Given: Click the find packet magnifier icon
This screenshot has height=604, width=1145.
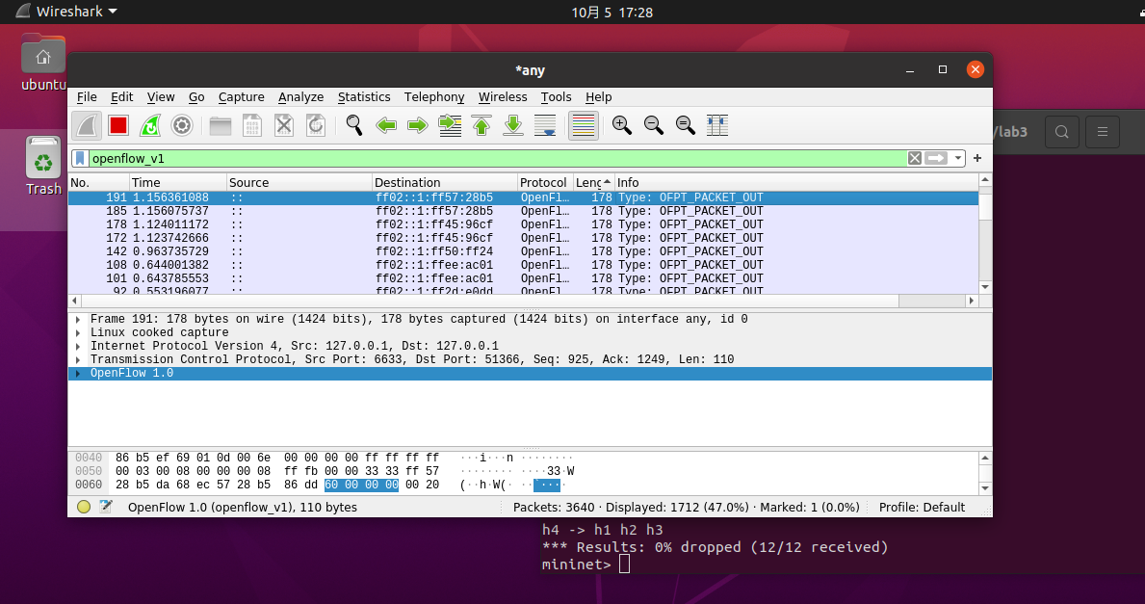Looking at the screenshot, I should [x=354, y=125].
